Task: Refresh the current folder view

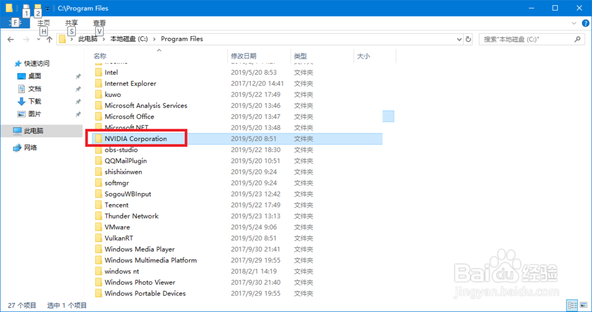Action: coord(468,39)
